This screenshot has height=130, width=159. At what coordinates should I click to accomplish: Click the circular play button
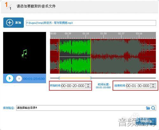coord(10,78)
